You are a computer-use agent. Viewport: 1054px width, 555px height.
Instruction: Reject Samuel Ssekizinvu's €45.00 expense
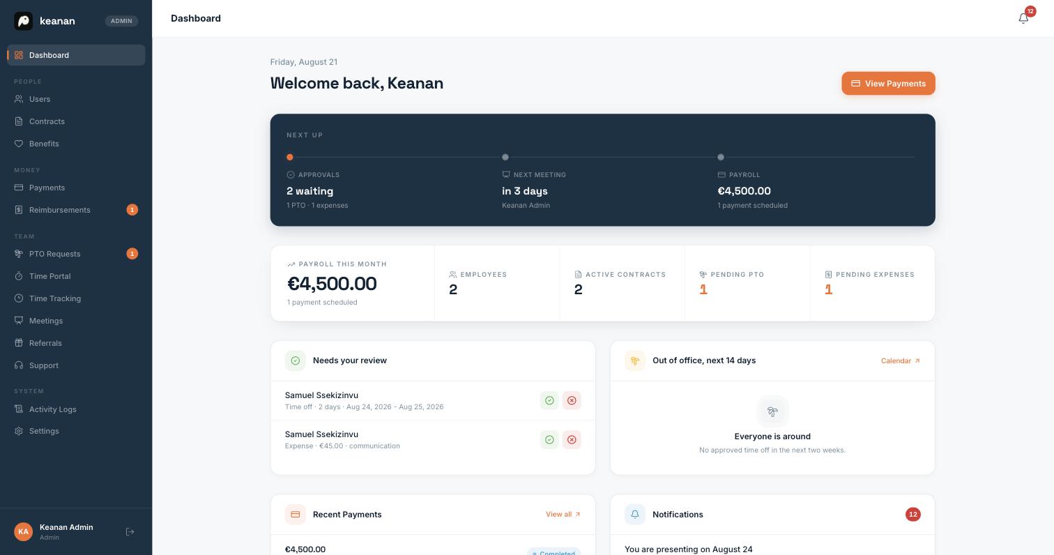tap(572, 439)
